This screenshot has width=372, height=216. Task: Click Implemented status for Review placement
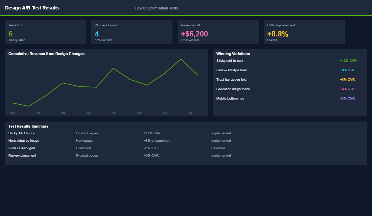(x=221, y=155)
